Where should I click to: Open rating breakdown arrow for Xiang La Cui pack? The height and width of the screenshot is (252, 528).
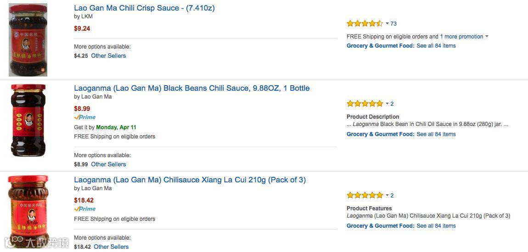[387, 196]
